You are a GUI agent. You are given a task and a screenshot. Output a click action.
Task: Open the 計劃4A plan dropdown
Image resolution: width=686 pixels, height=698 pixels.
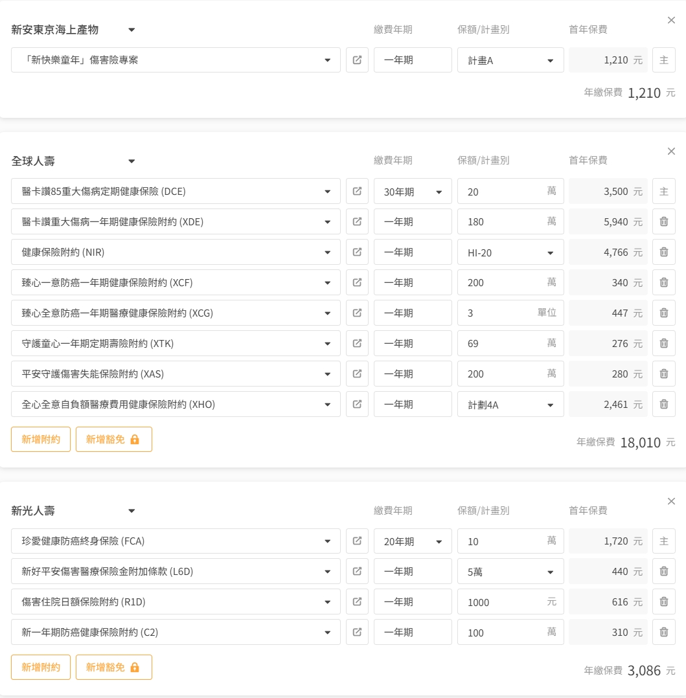[x=510, y=404]
